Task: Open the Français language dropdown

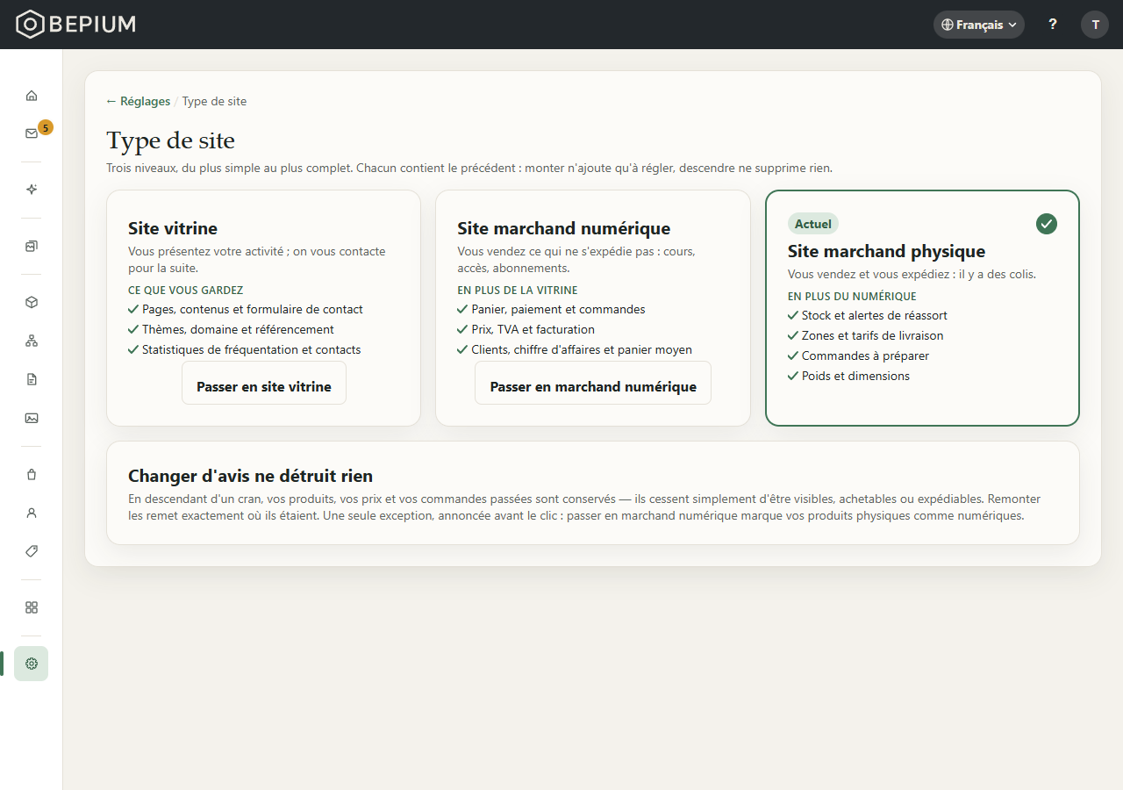Action: (979, 25)
